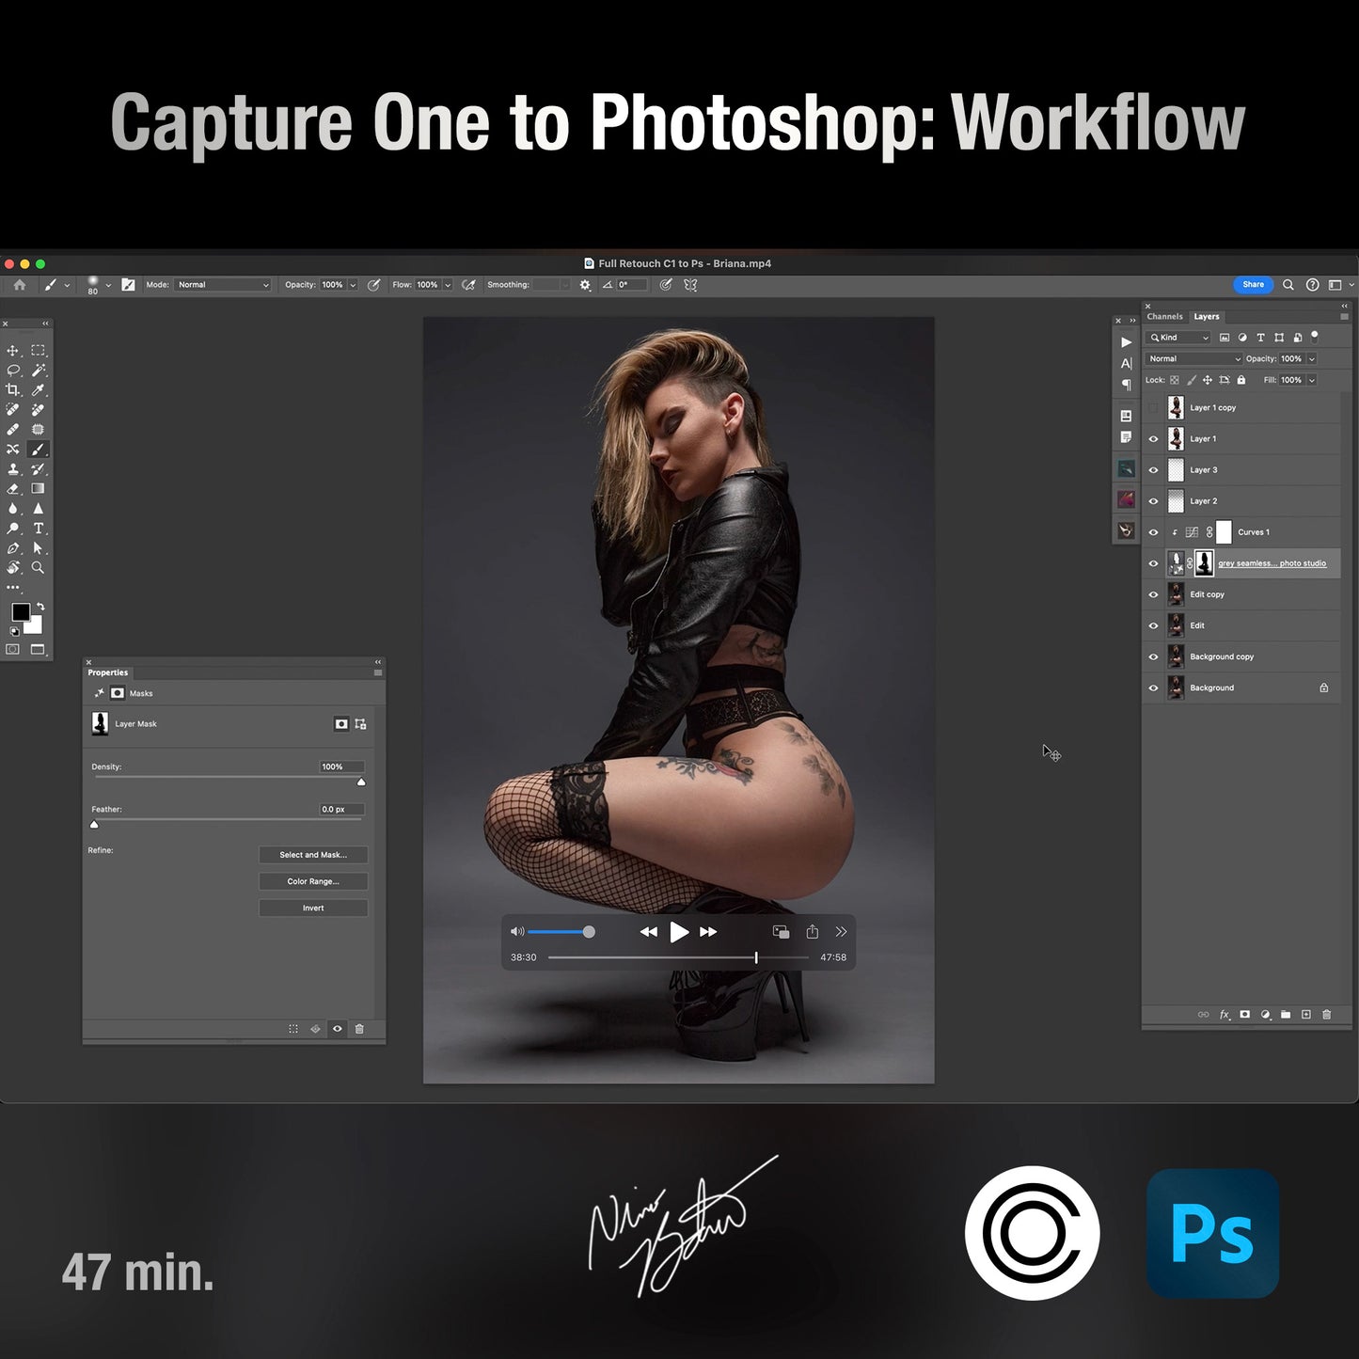
Task: Select the Gradient tool
Action: tap(38, 489)
